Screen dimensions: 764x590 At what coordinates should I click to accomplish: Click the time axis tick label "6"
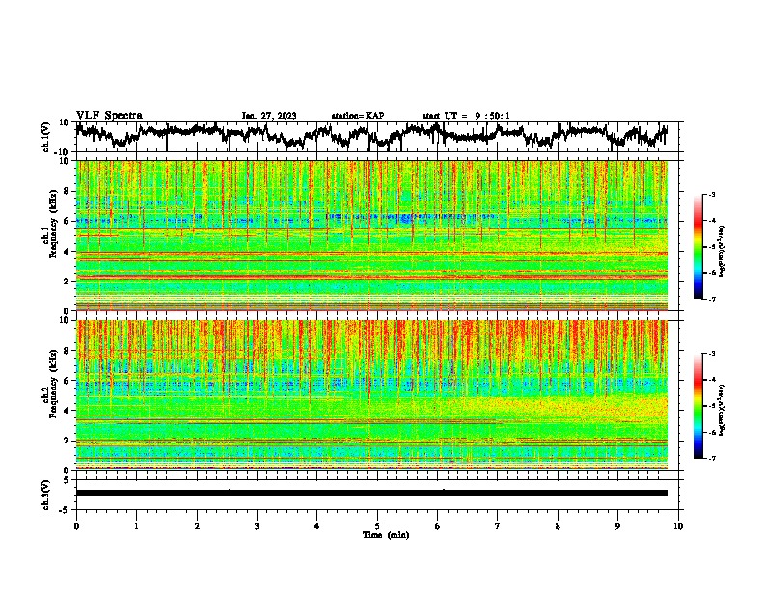[438, 526]
